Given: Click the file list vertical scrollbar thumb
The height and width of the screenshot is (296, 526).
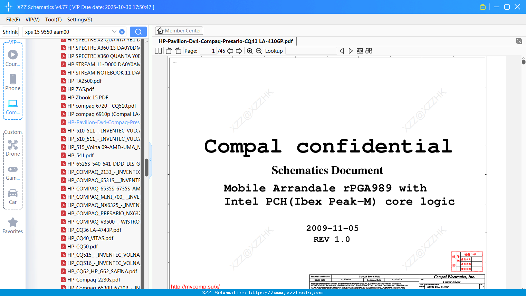Looking at the screenshot, I should 146,168.
